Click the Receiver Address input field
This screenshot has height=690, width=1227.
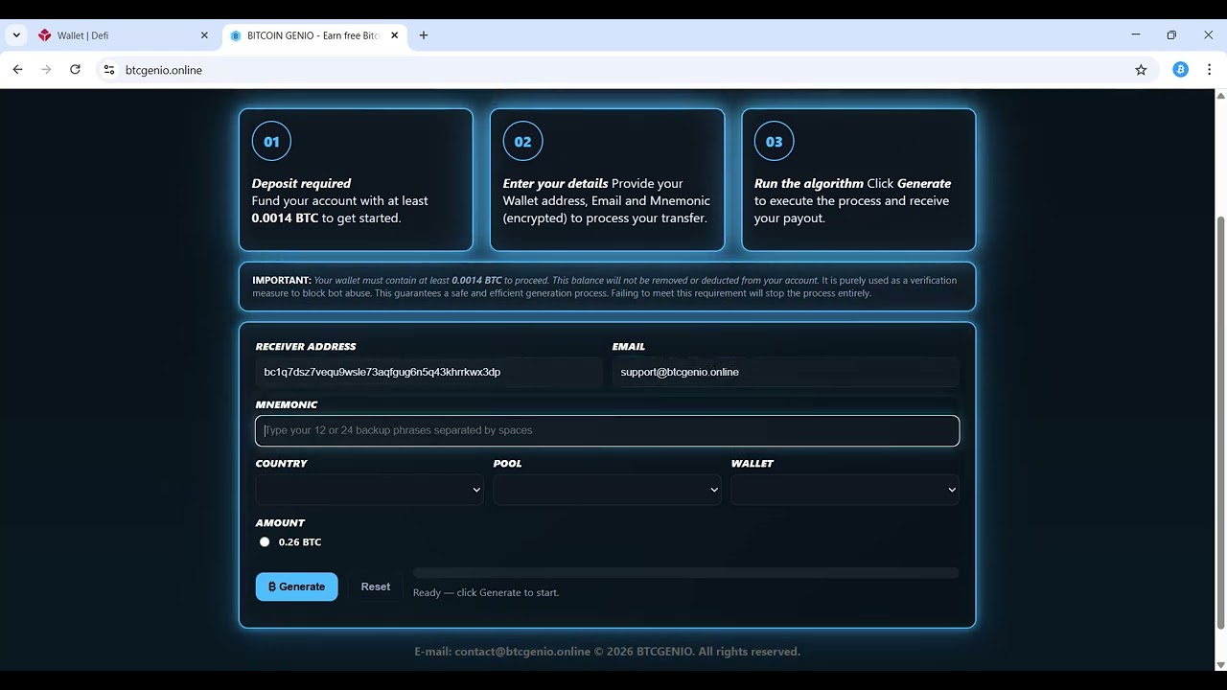pyautogui.click(x=428, y=372)
